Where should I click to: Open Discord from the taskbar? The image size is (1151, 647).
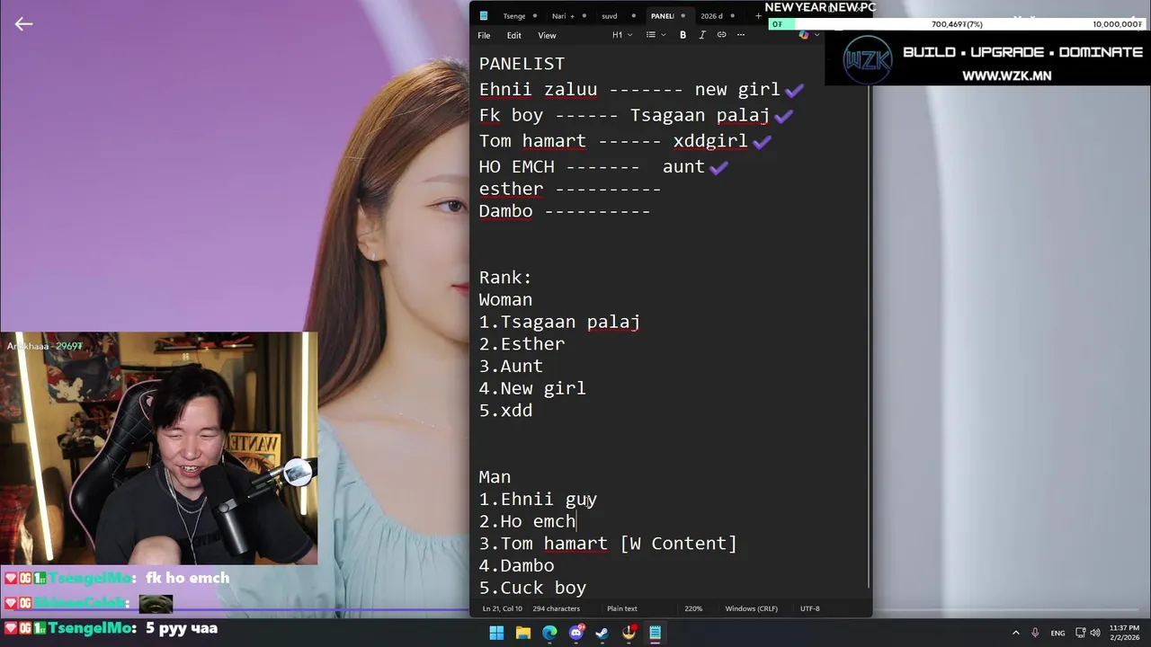point(576,633)
